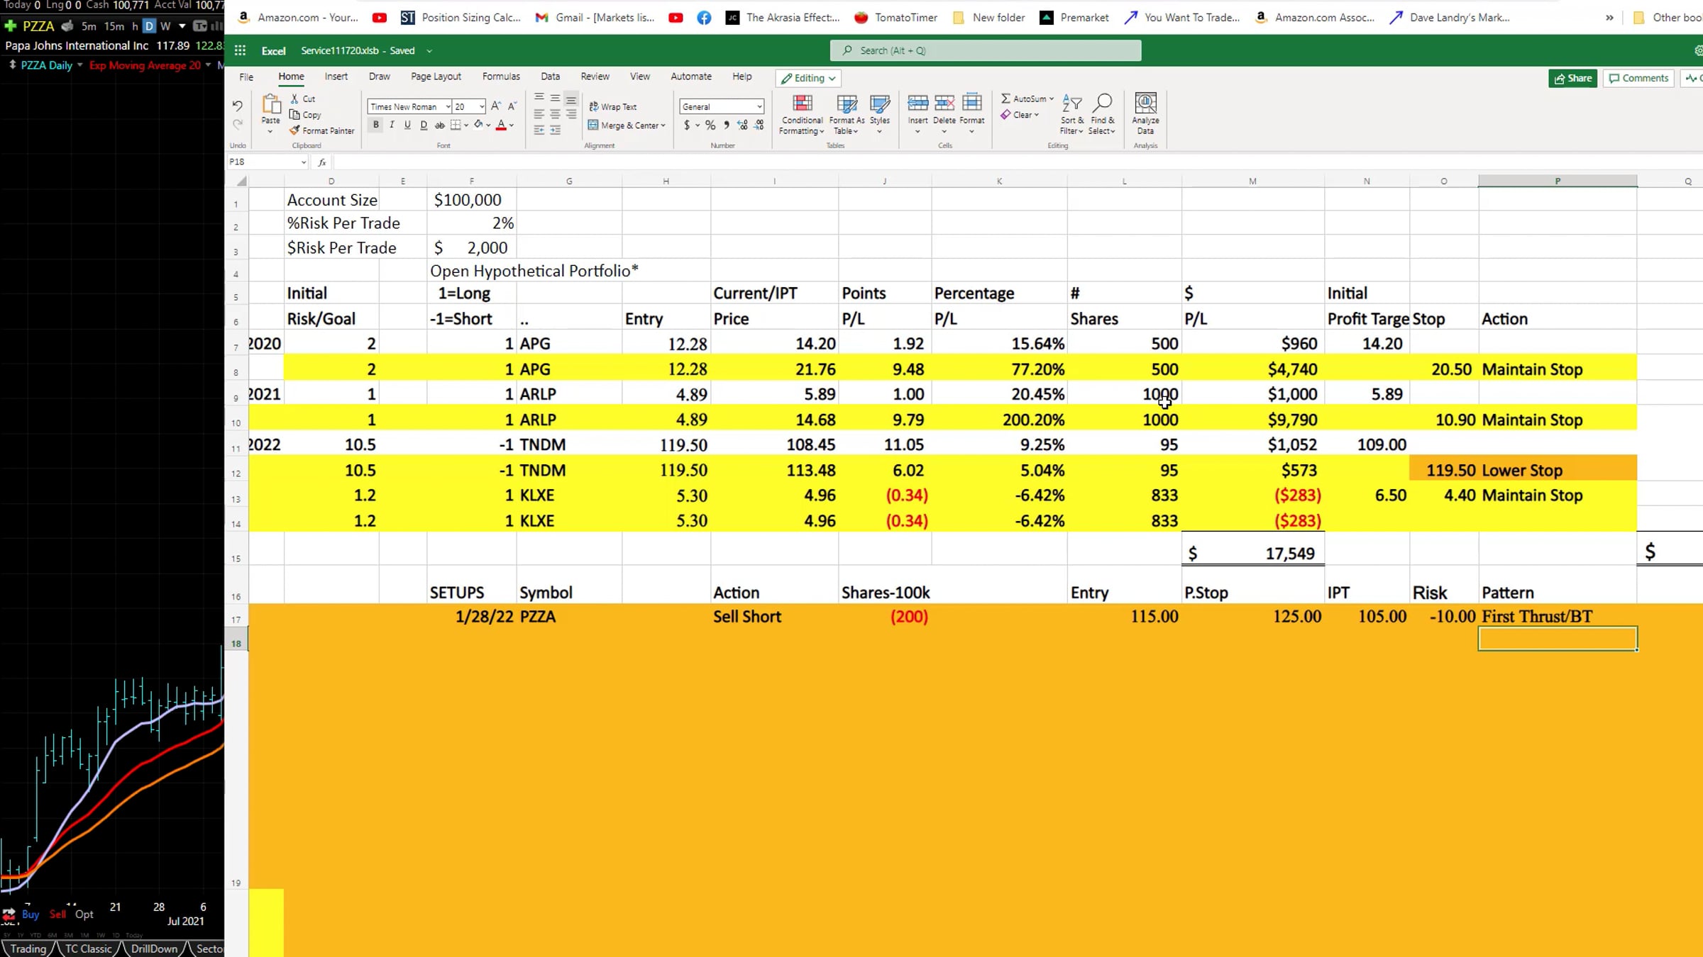Click the Undo arrow in Excel
Viewport: 1703px width, 957px height.
pos(237,106)
